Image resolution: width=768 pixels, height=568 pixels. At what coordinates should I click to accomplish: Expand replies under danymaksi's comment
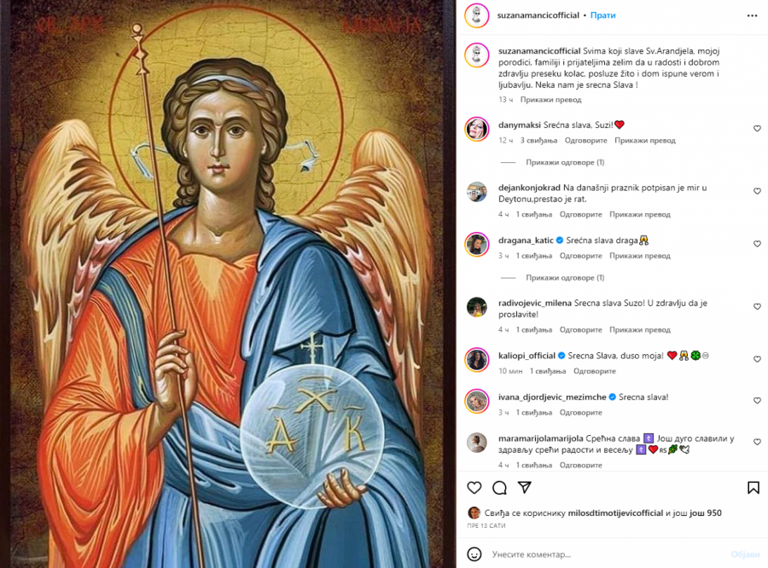[x=565, y=162]
